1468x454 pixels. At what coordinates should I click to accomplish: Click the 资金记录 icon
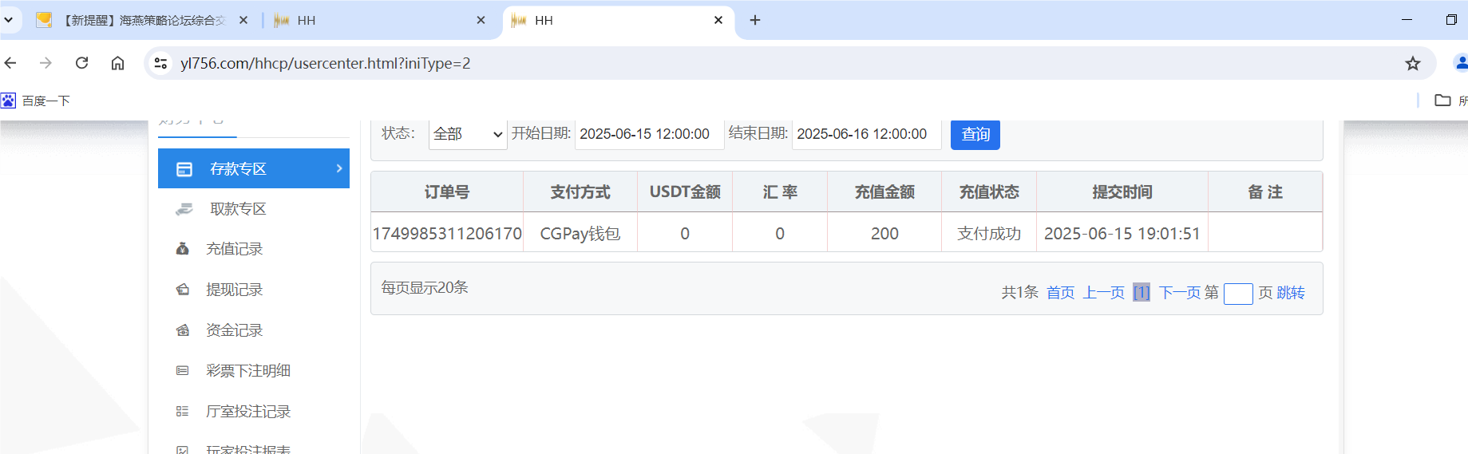click(183, 330)
